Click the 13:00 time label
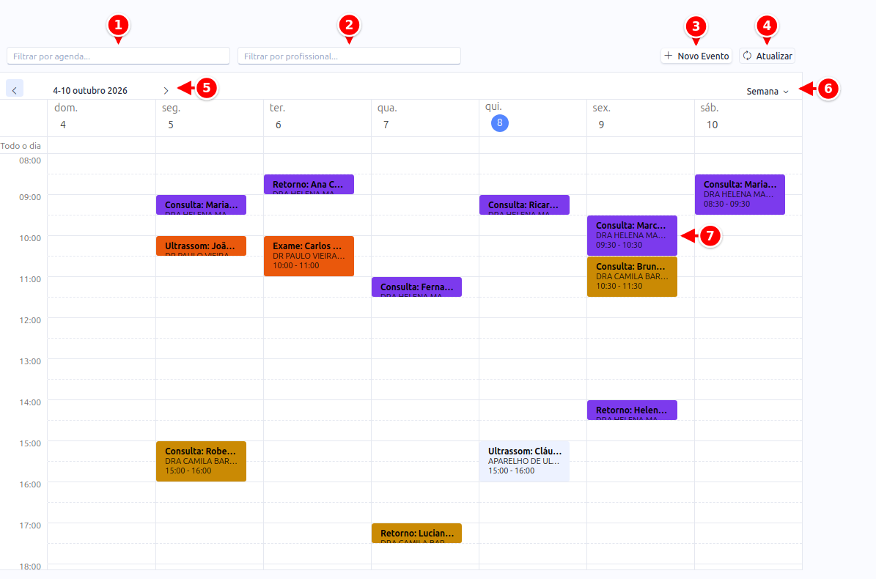This screenshot has width=876, height=579. point(30,361)
